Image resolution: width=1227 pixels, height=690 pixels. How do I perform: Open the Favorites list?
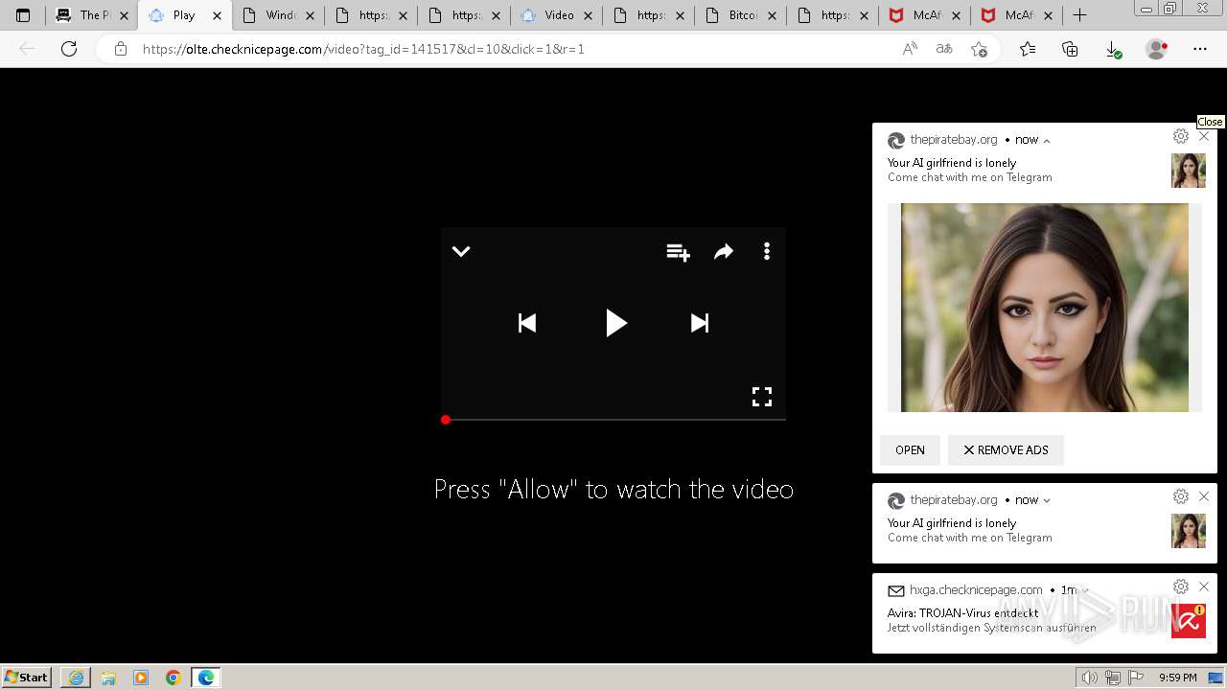[1028, 49]
